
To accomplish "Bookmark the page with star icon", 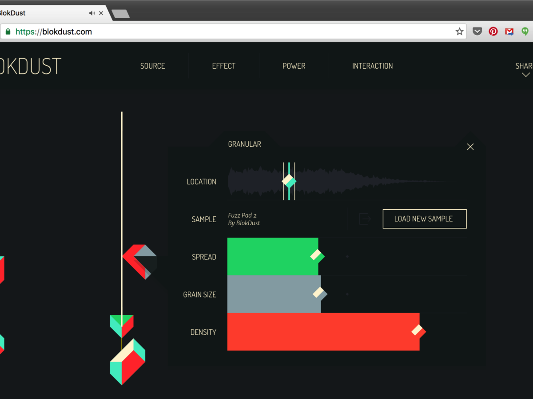I will pos(459,31).
